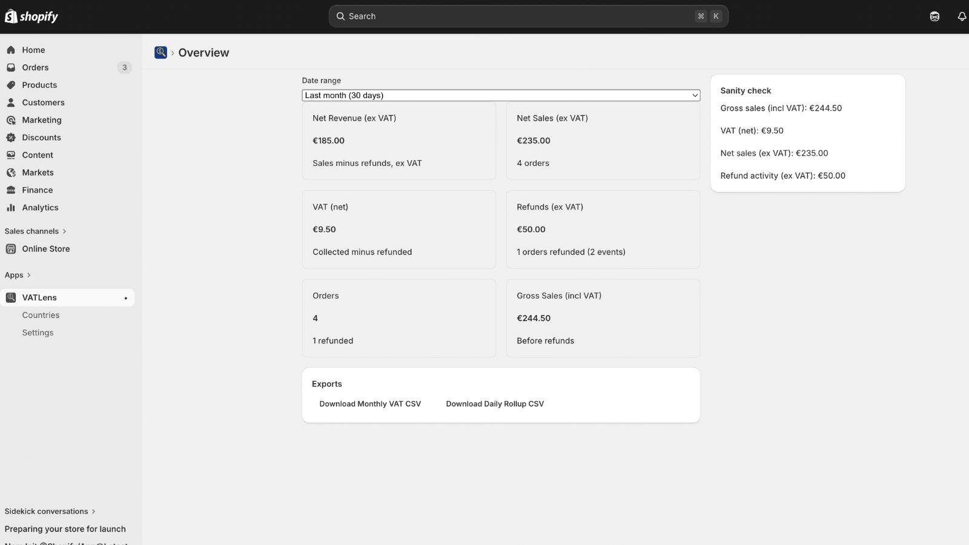
Task: Open the Date range dropdown
Action: [x=501, y=96]
